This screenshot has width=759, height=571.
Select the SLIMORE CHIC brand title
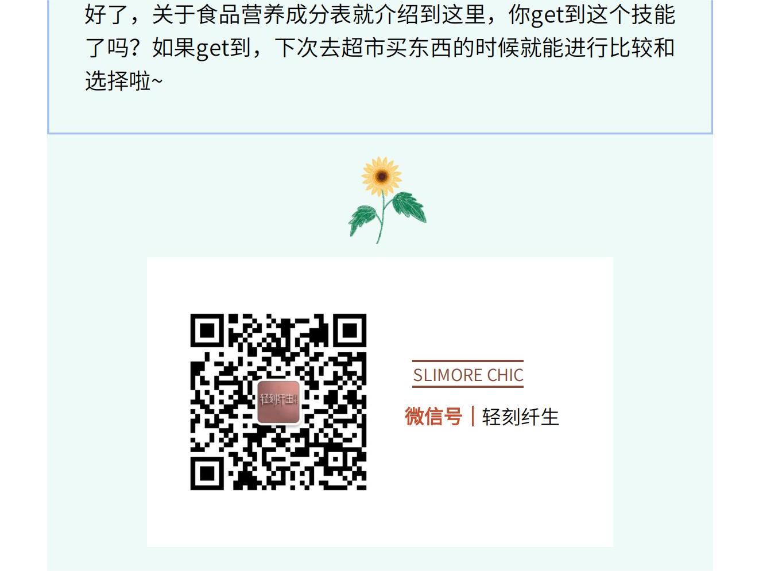coord(468,375)
